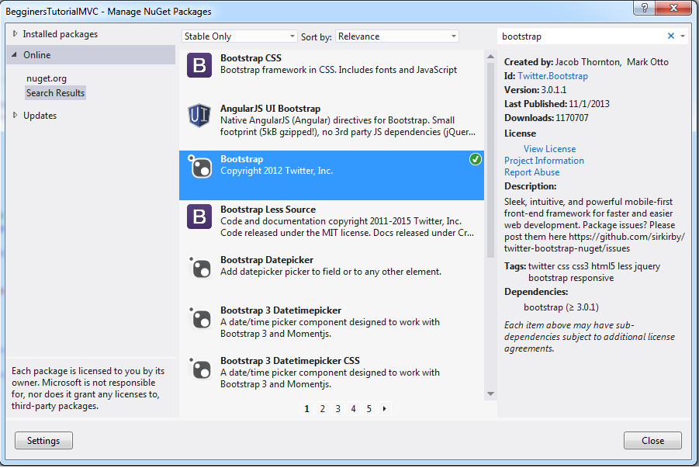Select Search Results in the Online tree
699x468 pixels.
(x=55, y=93)
